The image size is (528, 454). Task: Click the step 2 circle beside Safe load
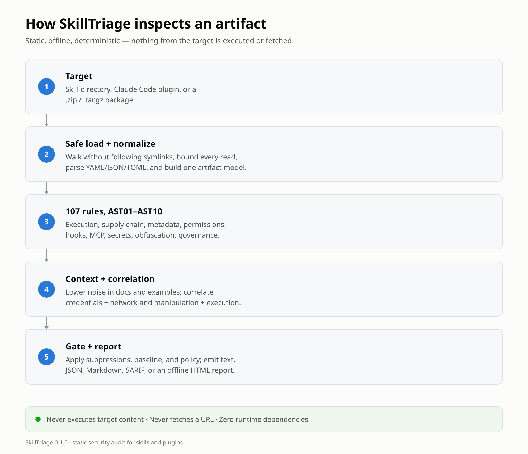click(x=46, y=154)
